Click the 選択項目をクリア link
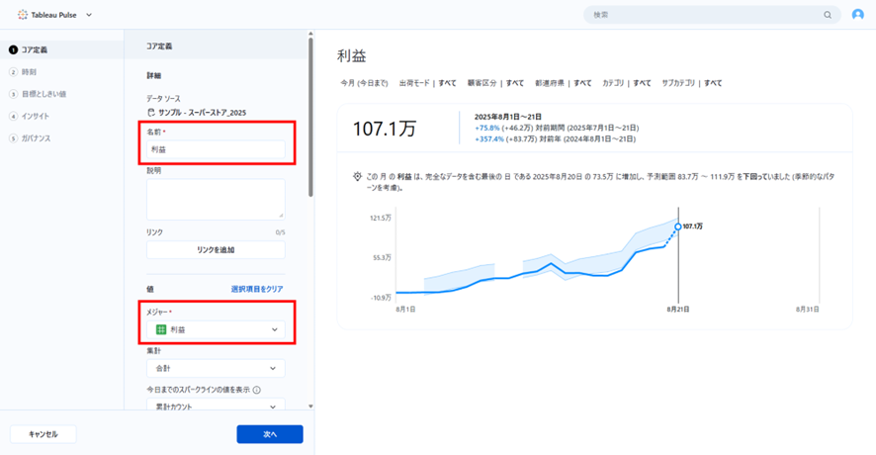This screenshot has height=455, width=876. point(257,289)
